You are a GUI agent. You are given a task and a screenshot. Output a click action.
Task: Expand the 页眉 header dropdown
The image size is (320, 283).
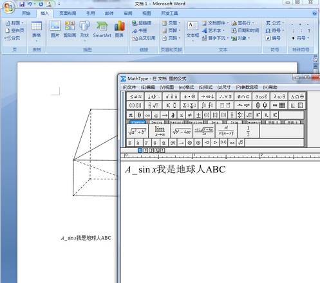(x=180, y=23)
